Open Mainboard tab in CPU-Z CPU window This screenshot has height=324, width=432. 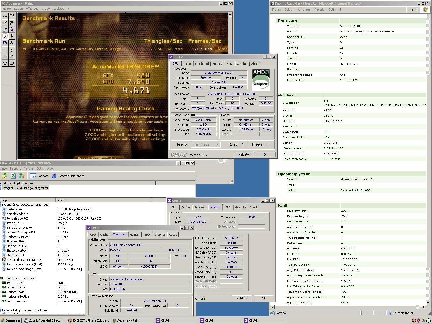click(x=202, y=64)
